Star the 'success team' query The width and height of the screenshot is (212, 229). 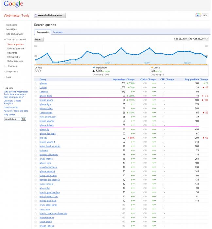(x=35, y=184)
